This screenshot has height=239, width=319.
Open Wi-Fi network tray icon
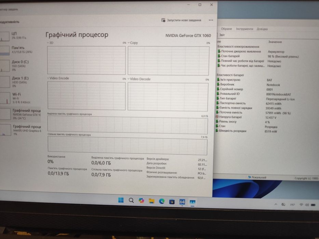[x=301, y=205]
